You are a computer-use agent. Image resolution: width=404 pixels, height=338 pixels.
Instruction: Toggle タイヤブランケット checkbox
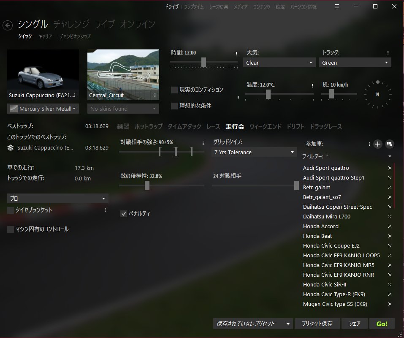pos(11,210)
